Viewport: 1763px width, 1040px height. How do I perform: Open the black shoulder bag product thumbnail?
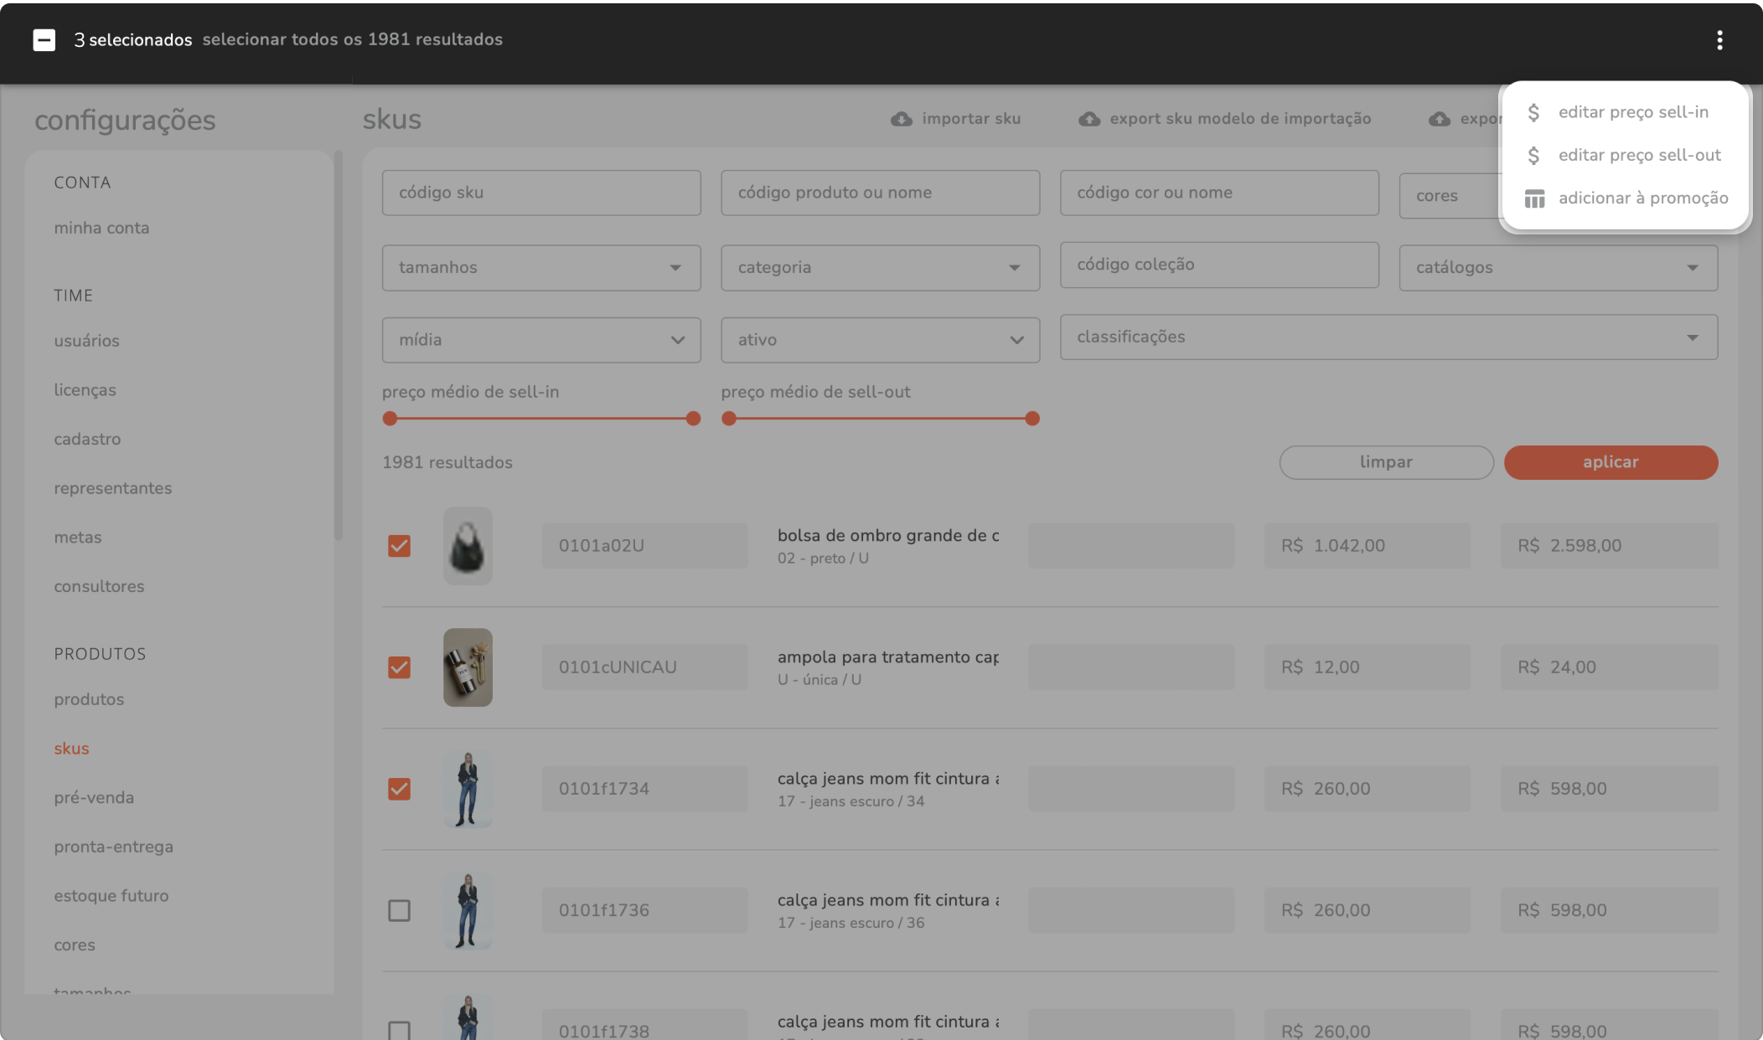coord(468,546)
